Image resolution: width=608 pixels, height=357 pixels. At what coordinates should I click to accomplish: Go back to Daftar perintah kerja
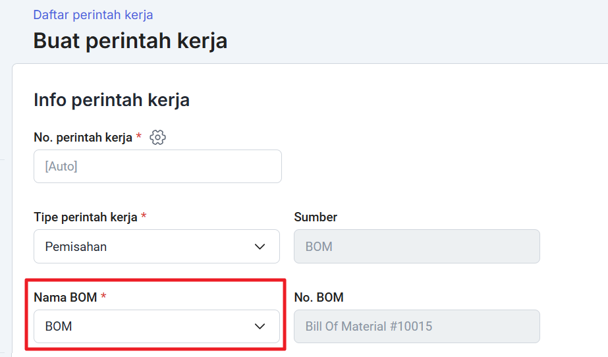93,14
